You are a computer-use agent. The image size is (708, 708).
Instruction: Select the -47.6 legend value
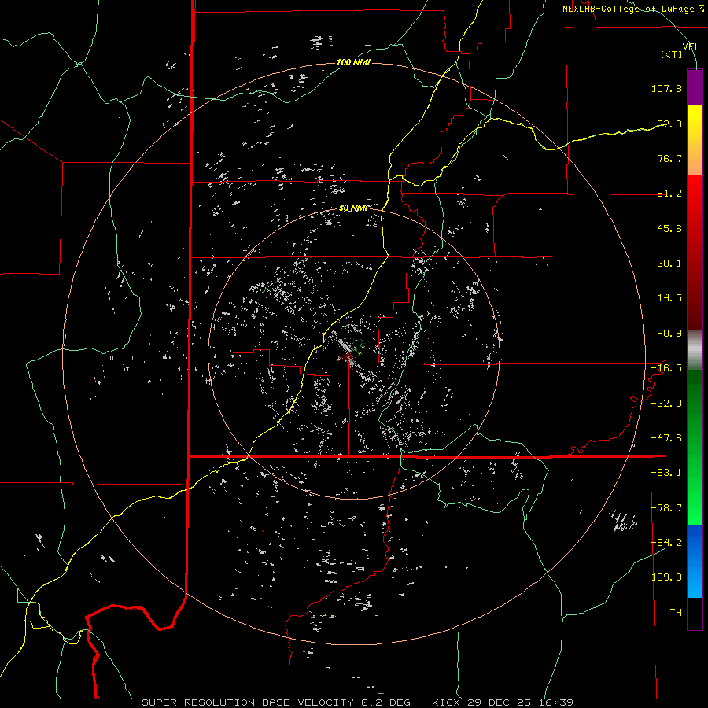666,438
